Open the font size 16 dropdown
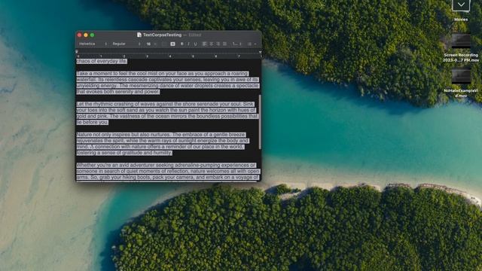This screenshot has width=482, height=271. click(151, 44)
